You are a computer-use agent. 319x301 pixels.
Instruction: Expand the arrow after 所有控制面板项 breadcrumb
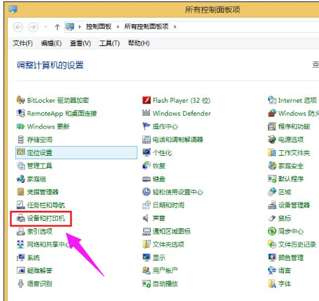pos(175,27)
